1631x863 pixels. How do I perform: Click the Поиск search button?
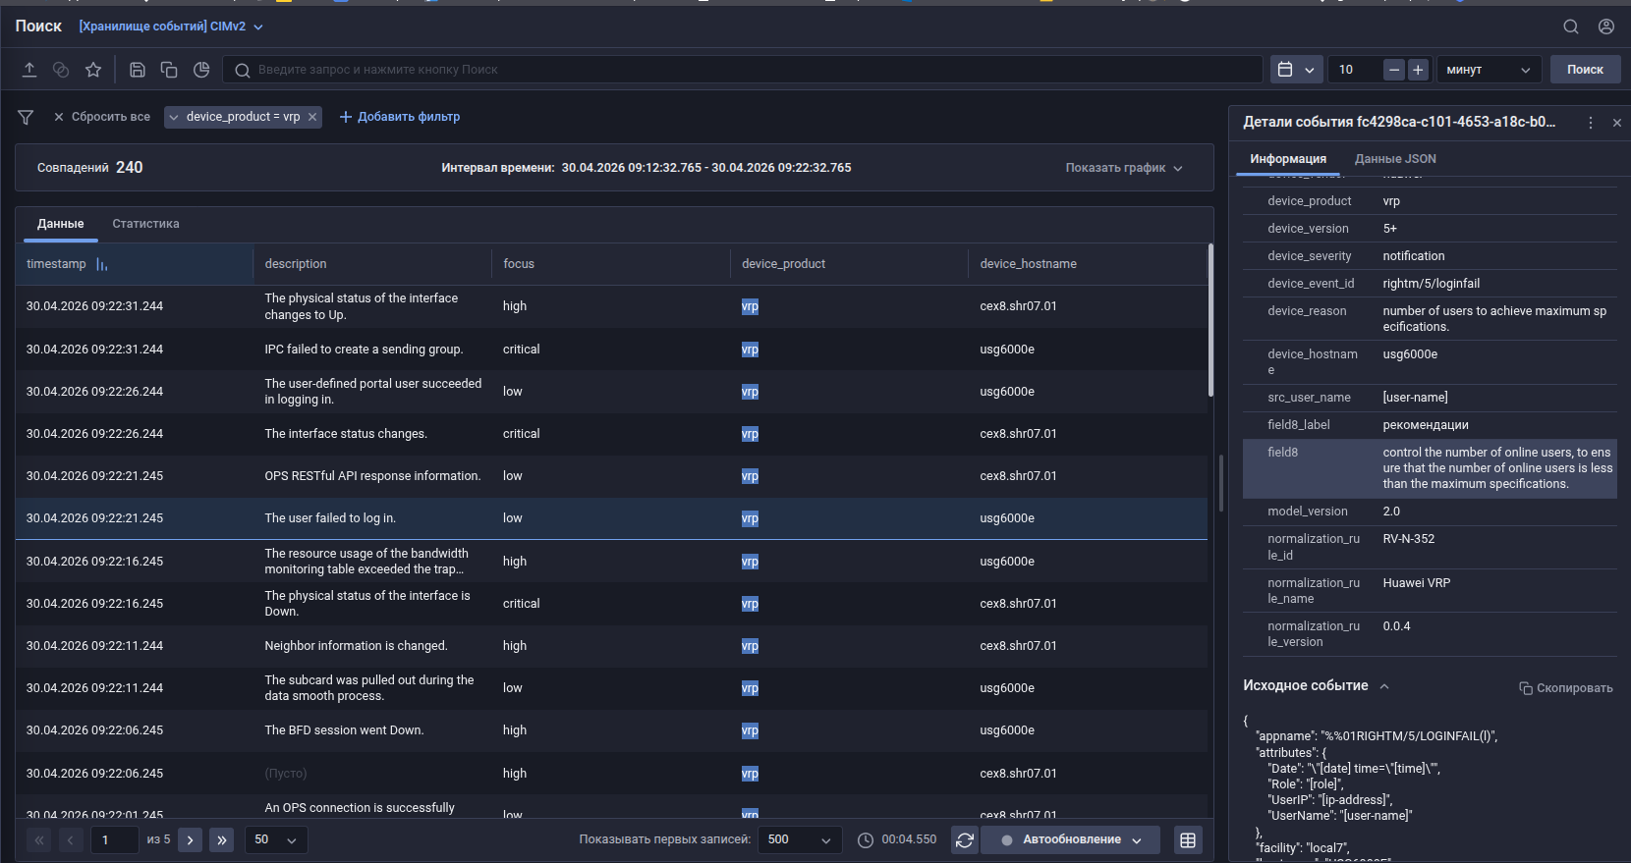1585,70
